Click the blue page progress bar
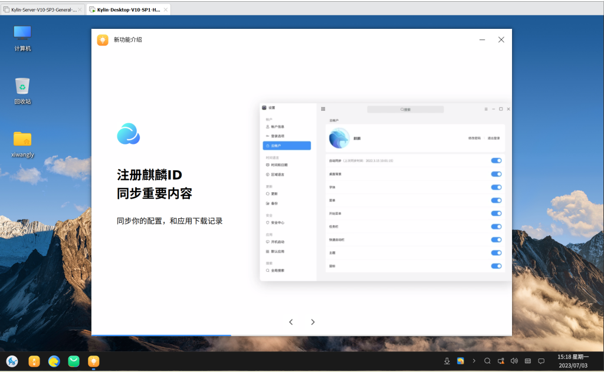The width and height of the screenshot is (604, 372). [x=162, y=335]
